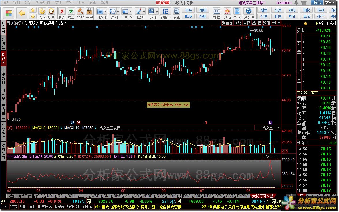Open the 开户 account padlock icon

point(89,13)
